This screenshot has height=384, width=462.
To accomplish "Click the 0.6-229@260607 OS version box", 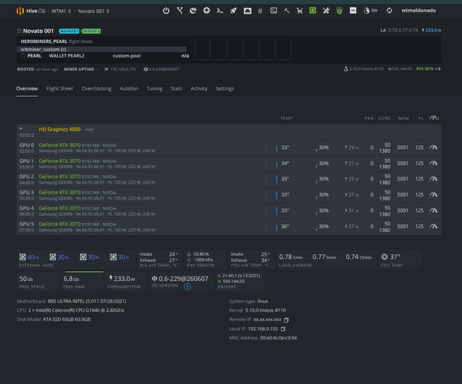I will point(181,281).
